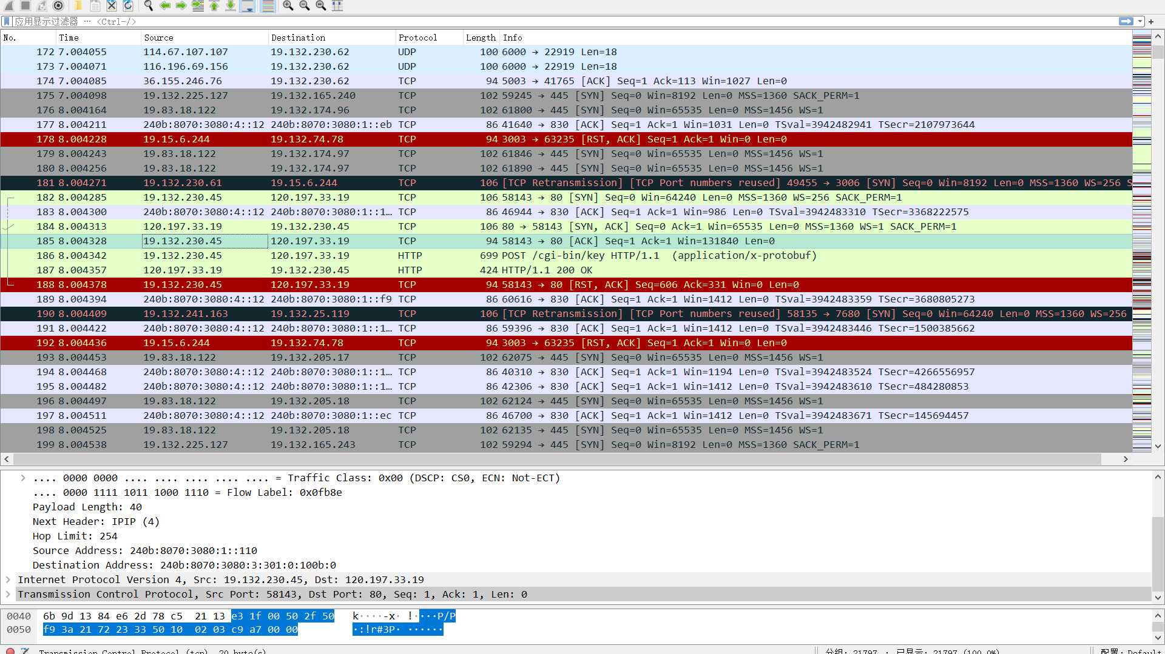Image resolution: width=1165 pixels, height=654 pixels.
Task: Sort packets by Destination column header
Action: tap(332, 38)
